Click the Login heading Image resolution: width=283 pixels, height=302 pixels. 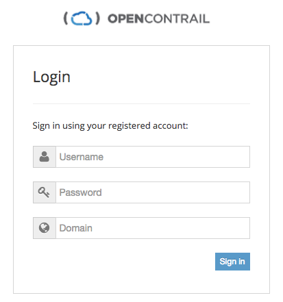[x=51, y=77]
